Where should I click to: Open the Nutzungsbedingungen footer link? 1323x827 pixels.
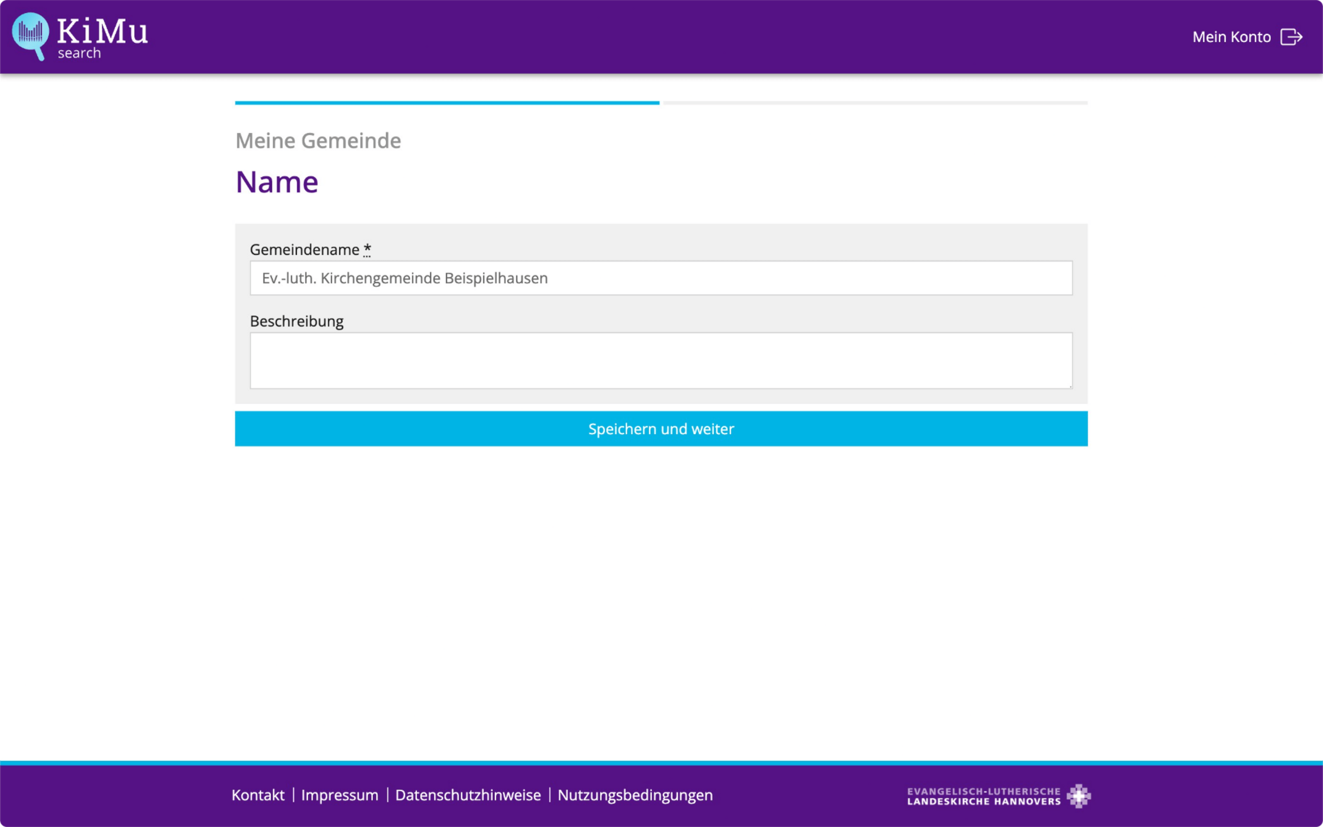635,795
